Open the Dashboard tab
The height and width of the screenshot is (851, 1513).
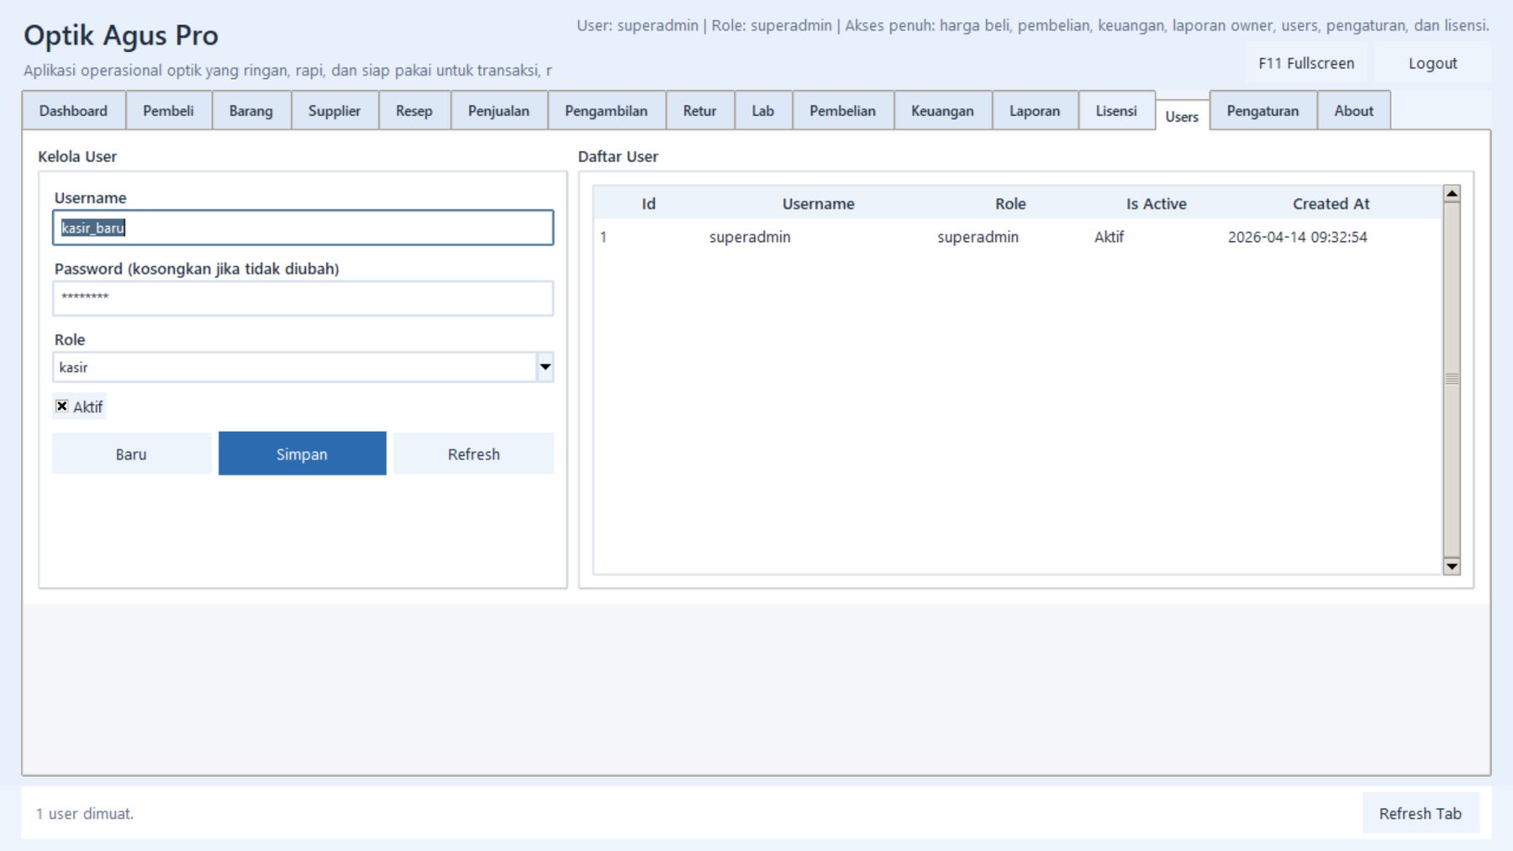pyautogui.click(x=73, y=111)
